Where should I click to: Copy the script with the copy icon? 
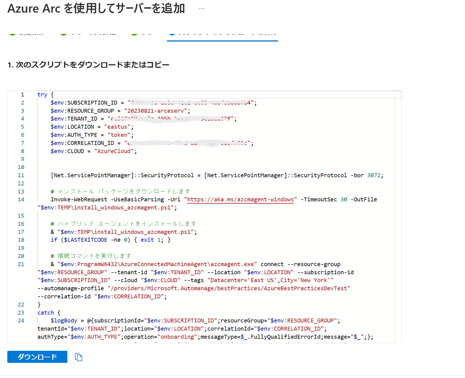[x=79, y=357]
